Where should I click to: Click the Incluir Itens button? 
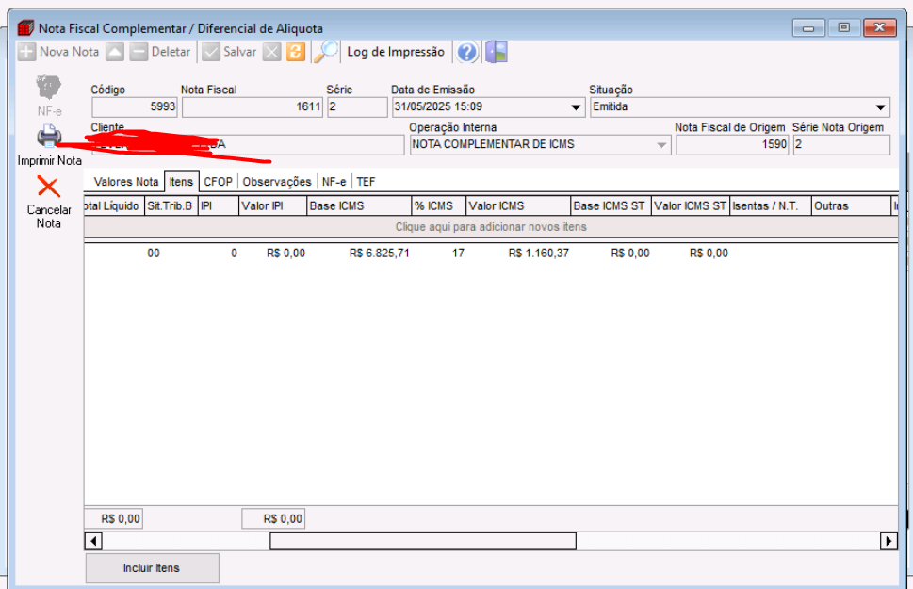[x=152, y=568]
